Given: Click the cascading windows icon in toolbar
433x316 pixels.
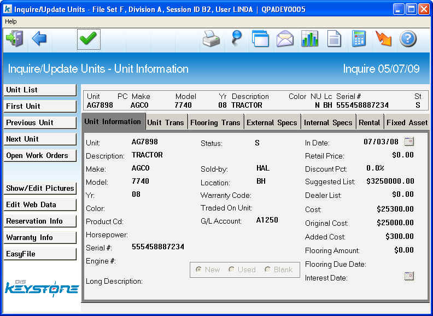Looking at the screenshot, I should coord(261,39).
